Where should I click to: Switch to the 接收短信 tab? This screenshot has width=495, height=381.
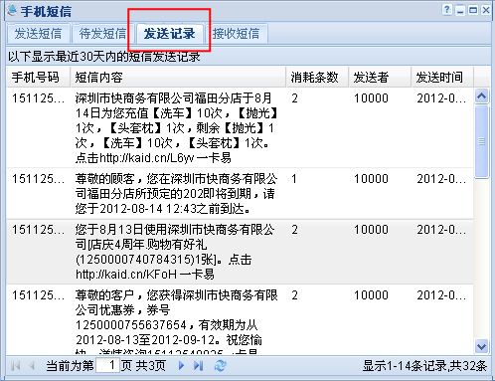(x=237, y=34)
